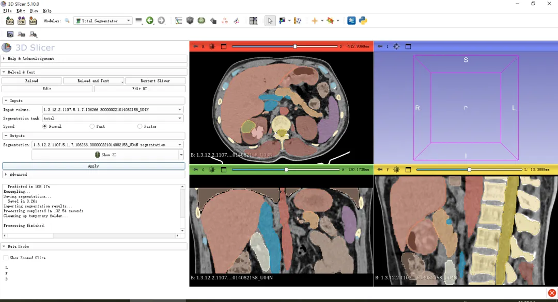The height and width of the screenshot is (302, 558).
Task: Open the Total Segmentator module dropdown
Action: (103, 21)
